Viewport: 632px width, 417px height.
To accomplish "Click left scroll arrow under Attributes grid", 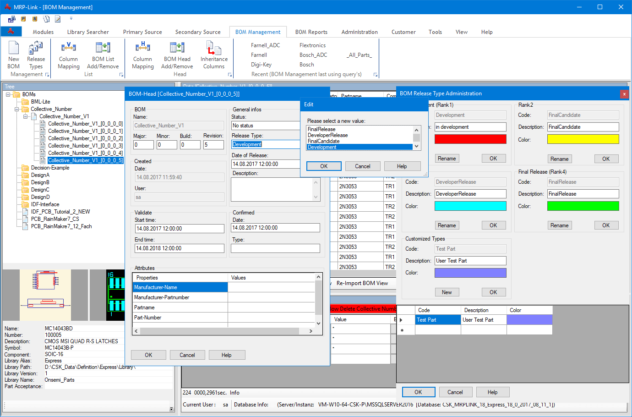I will (x=136, y=331).
